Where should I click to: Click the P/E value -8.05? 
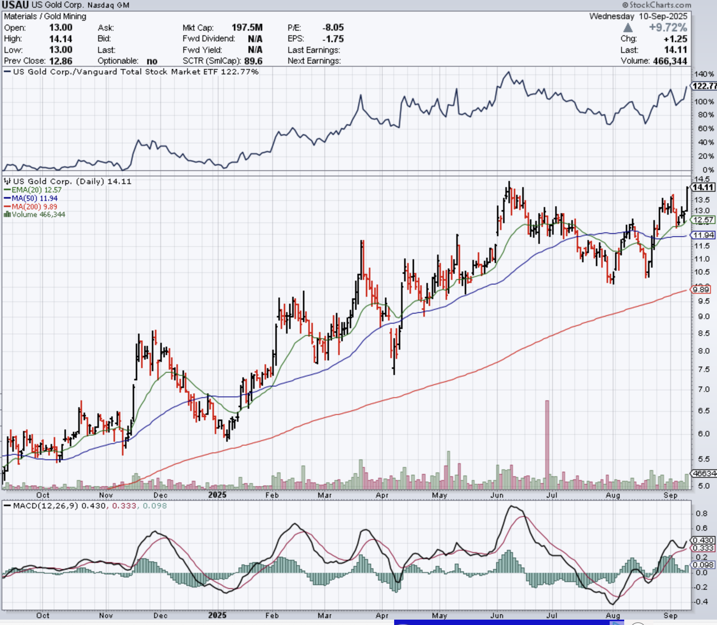click(333, 28)
